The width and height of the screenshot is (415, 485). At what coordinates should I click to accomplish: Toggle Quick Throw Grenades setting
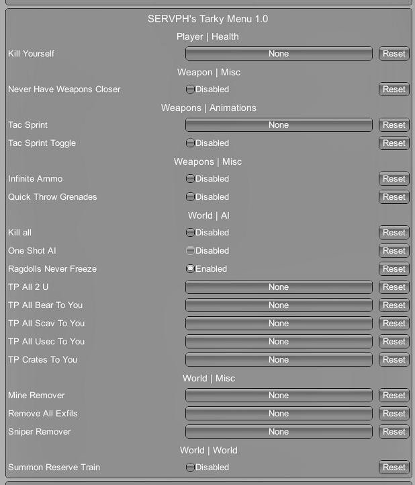point(191,197)
